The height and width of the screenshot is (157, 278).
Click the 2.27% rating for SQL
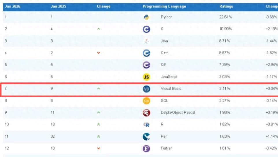[225, 101]
